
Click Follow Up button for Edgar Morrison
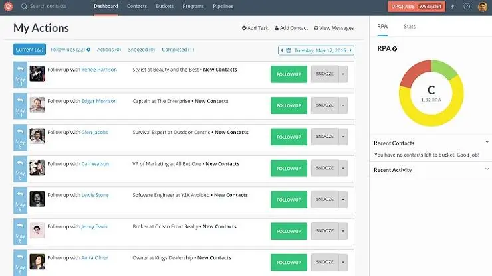(x=289, y=105)
